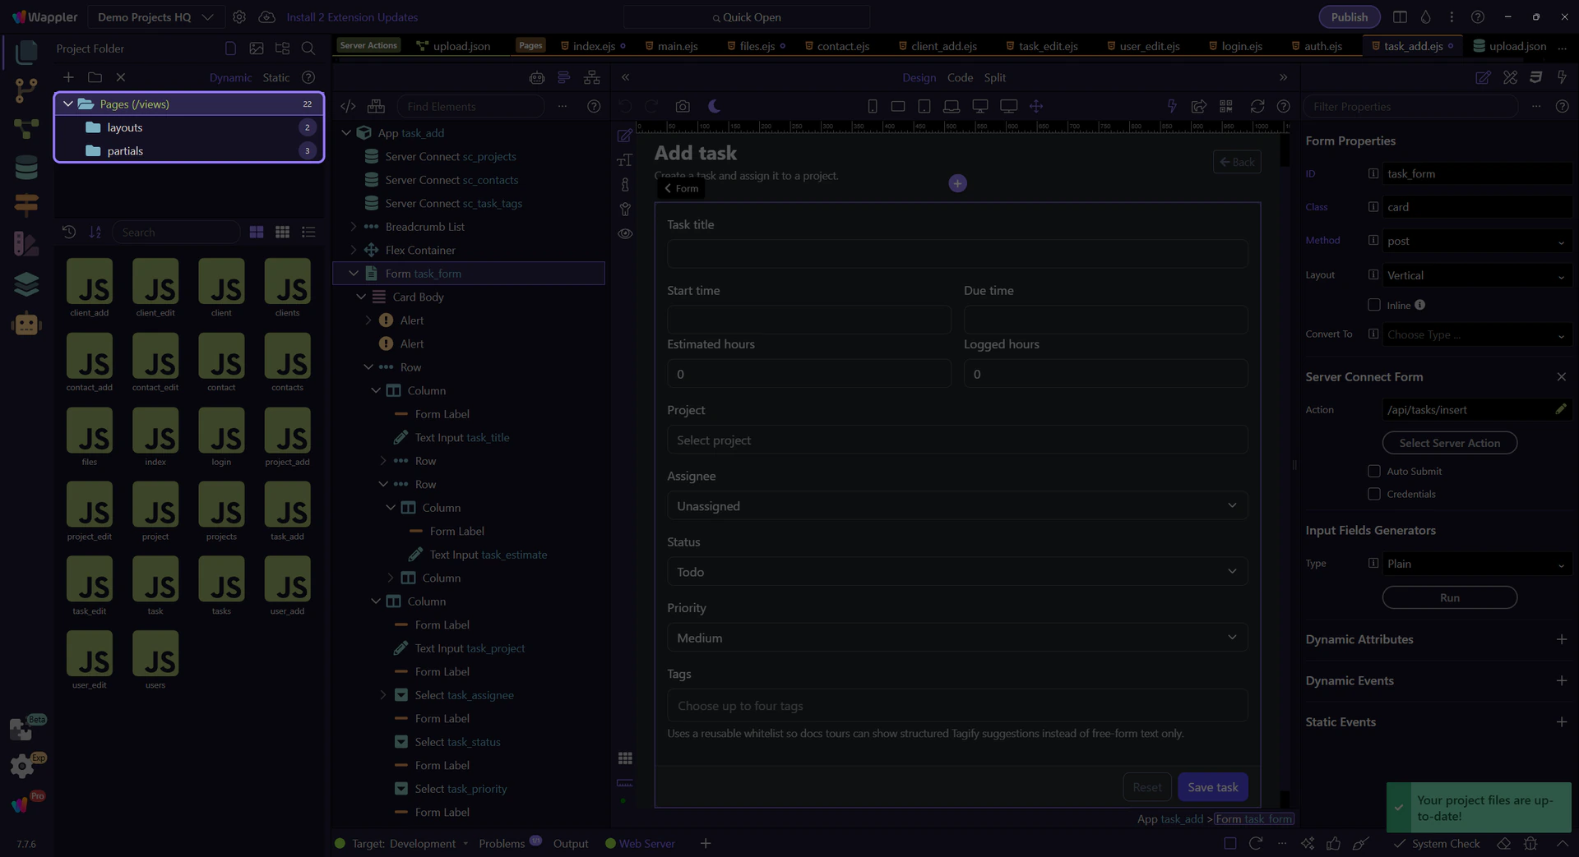Click the edit pencil next to Action field
Image resolution: width=1579 pixels, height=857 pixels.
click(1560, 409)
